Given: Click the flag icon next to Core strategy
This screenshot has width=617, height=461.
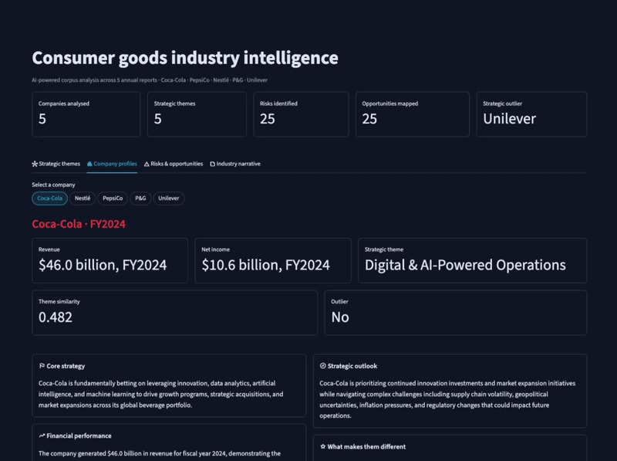Looking at the screenshot, I should pos(42,366).
